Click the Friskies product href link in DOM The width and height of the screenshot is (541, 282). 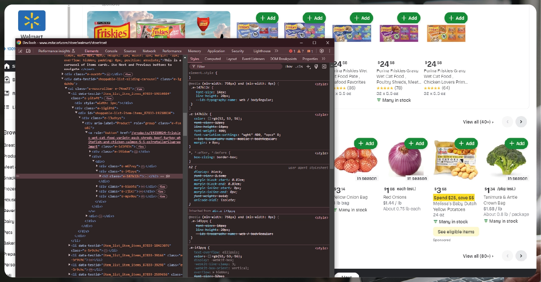(x=134, y=140)
